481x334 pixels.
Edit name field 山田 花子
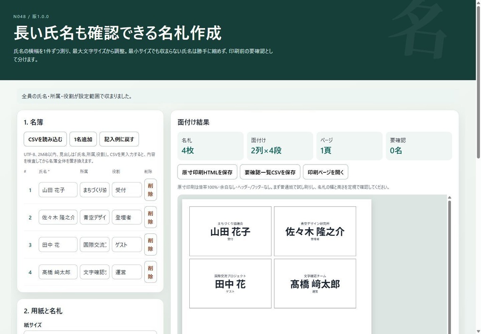(58, 190)
